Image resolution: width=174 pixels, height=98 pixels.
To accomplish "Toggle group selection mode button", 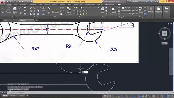I will pos(145,14).
